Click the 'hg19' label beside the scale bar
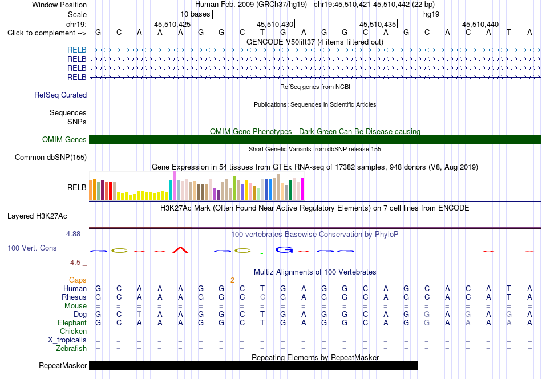Screen dimensions: 542x379 [x=431, y=14]
